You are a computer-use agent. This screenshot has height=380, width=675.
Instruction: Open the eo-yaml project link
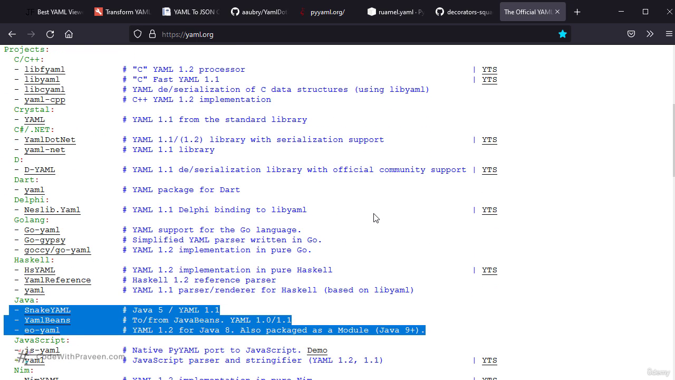click(x=42, y=330)
